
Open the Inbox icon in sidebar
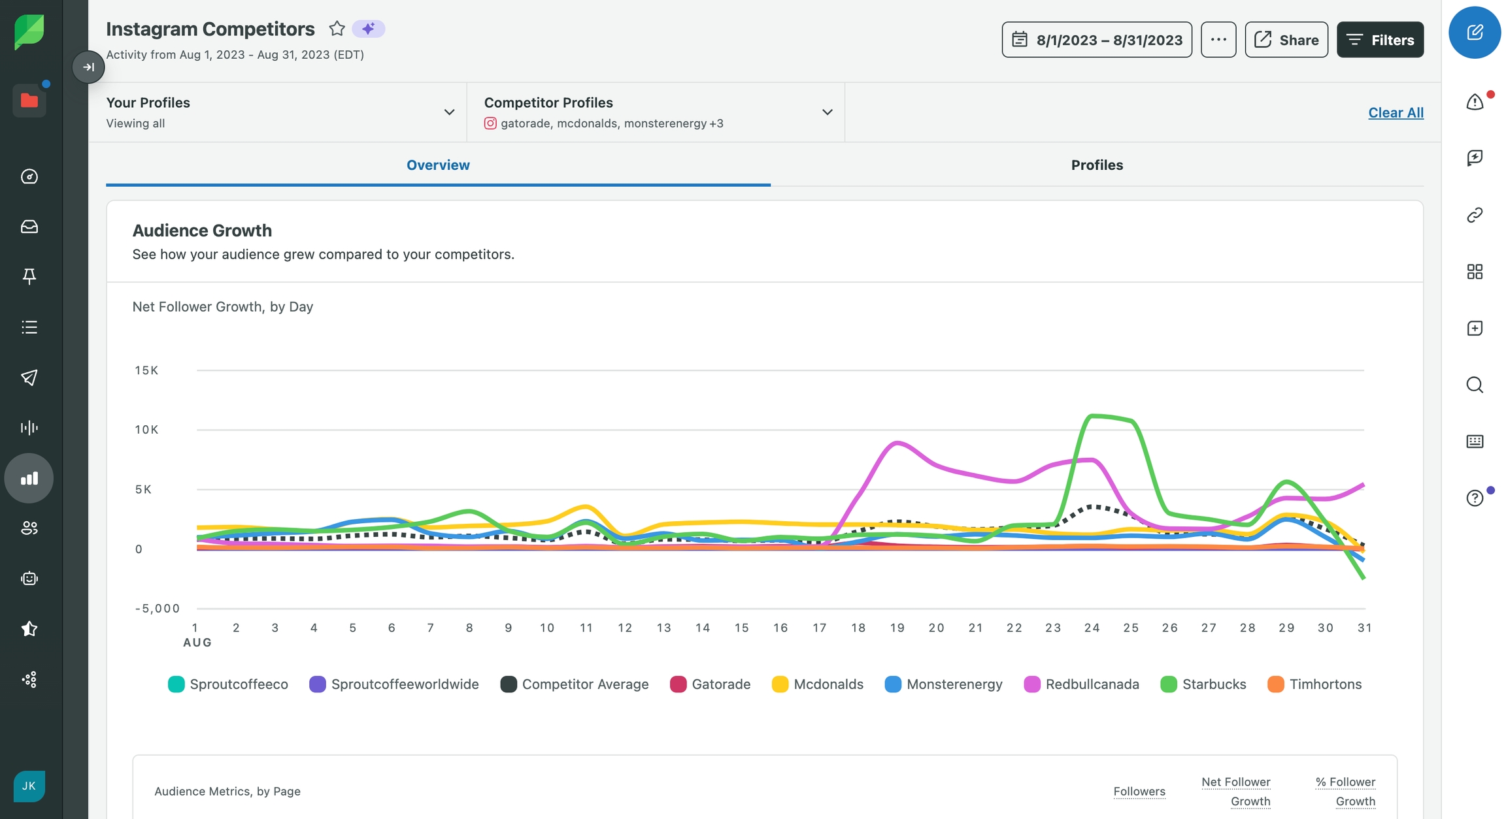click(29, 227)
